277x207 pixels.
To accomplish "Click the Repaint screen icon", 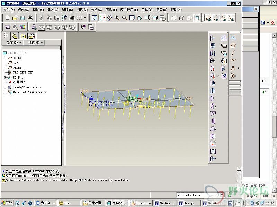I will tap(95, 18).
